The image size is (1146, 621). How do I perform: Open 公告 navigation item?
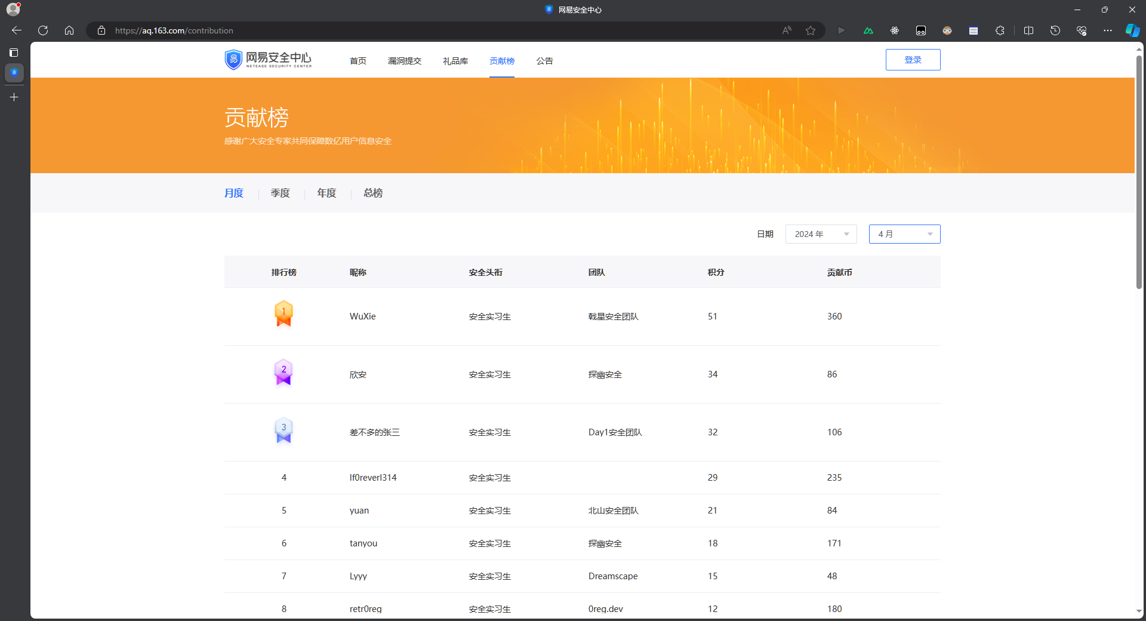[544, 61]
